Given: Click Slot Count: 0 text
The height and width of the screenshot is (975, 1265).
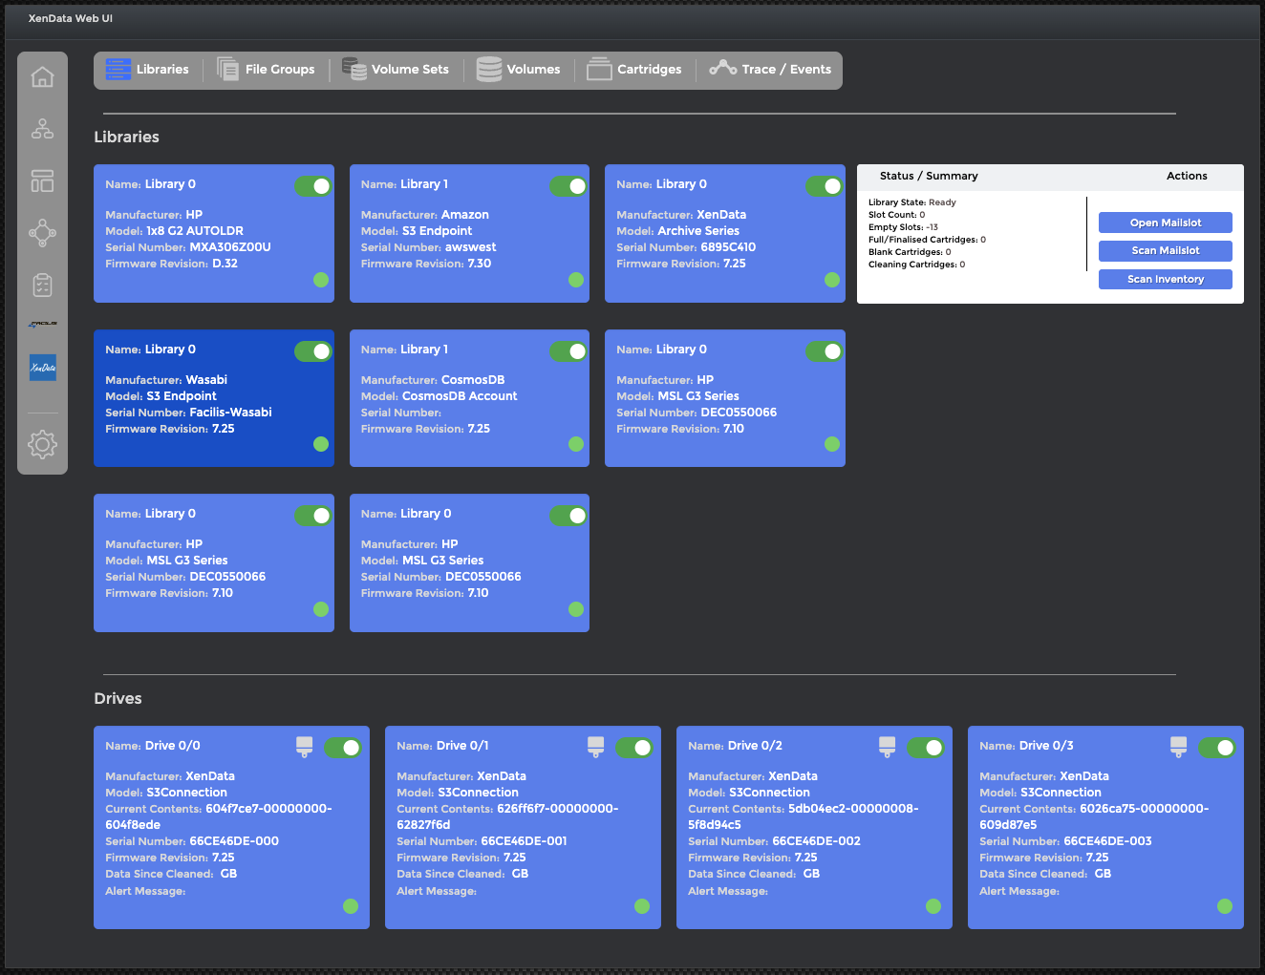Looking at the screenshot, I should coord(896,215).
